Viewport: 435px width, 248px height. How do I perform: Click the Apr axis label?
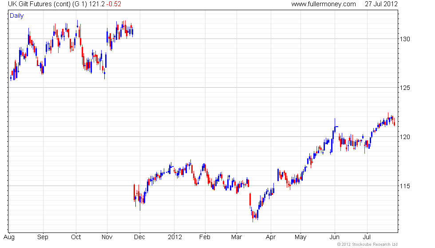[x=270, y=237]
